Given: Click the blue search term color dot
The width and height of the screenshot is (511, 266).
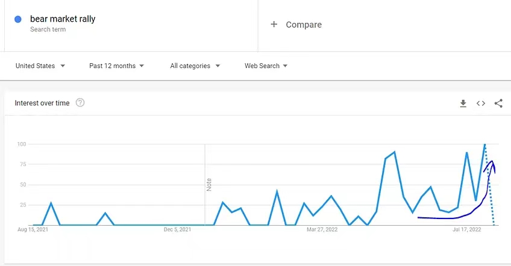Looking at the screenshot, I should [x=18, y=19].
